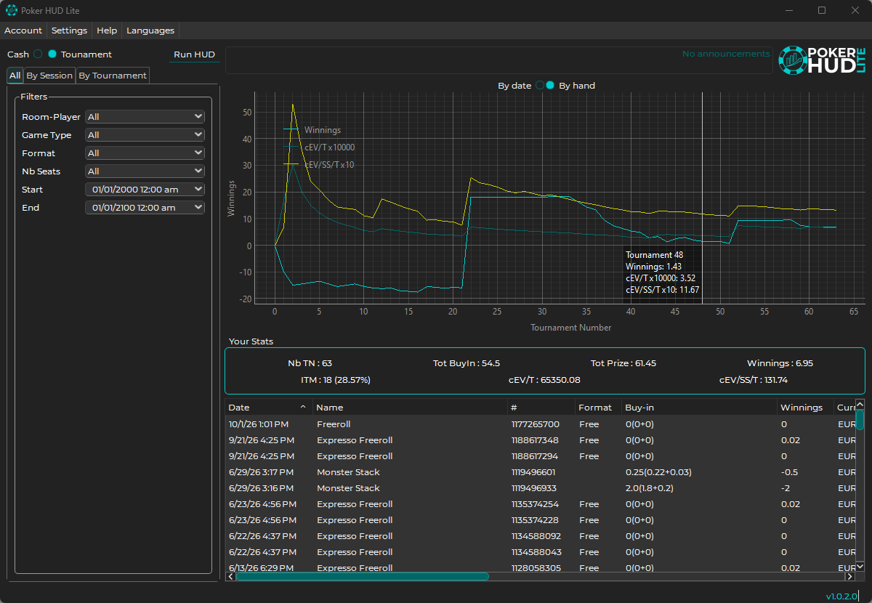Select the Cash radio button
This screenshot has width=872, height=603.
38,54
